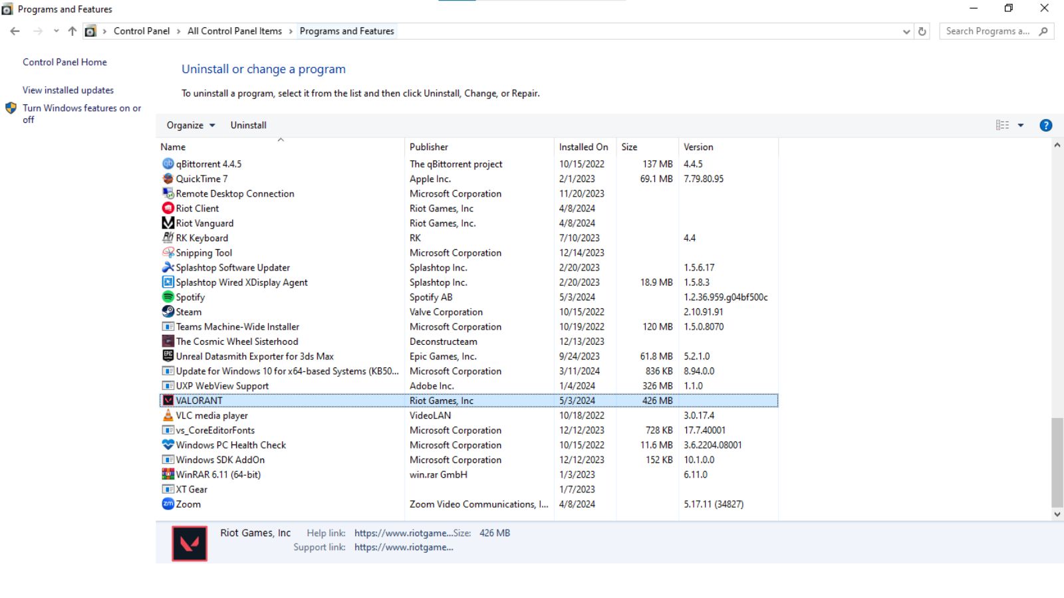
Task: Expand the address bar history dropdown
Action: [x=906, y=31]
